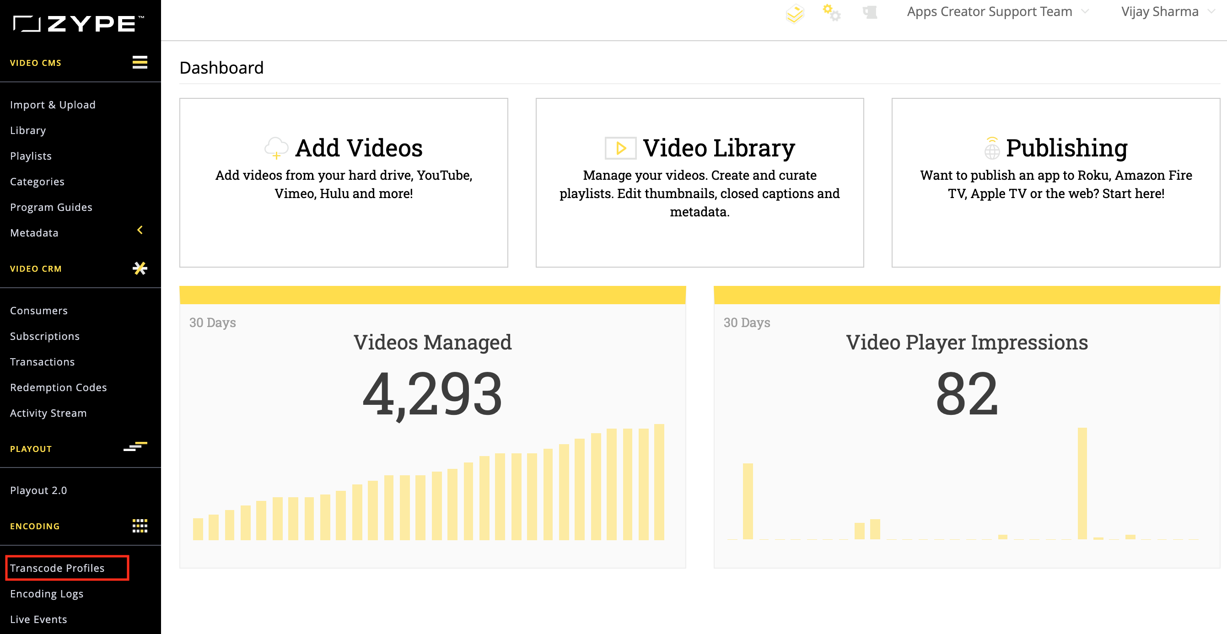The image size is (1227, 634).
Task: Click the yellow stacked-layers icon in header
Action: point(795,13)
